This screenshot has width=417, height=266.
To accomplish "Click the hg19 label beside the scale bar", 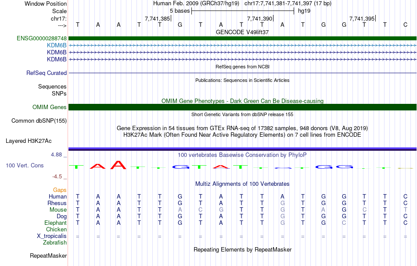I will click(304, 11).
